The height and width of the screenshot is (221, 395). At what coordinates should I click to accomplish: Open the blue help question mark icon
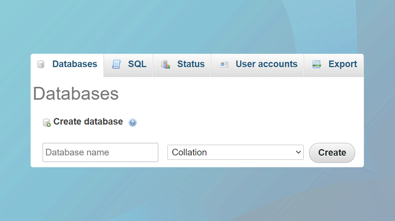[x=132, y=122]
